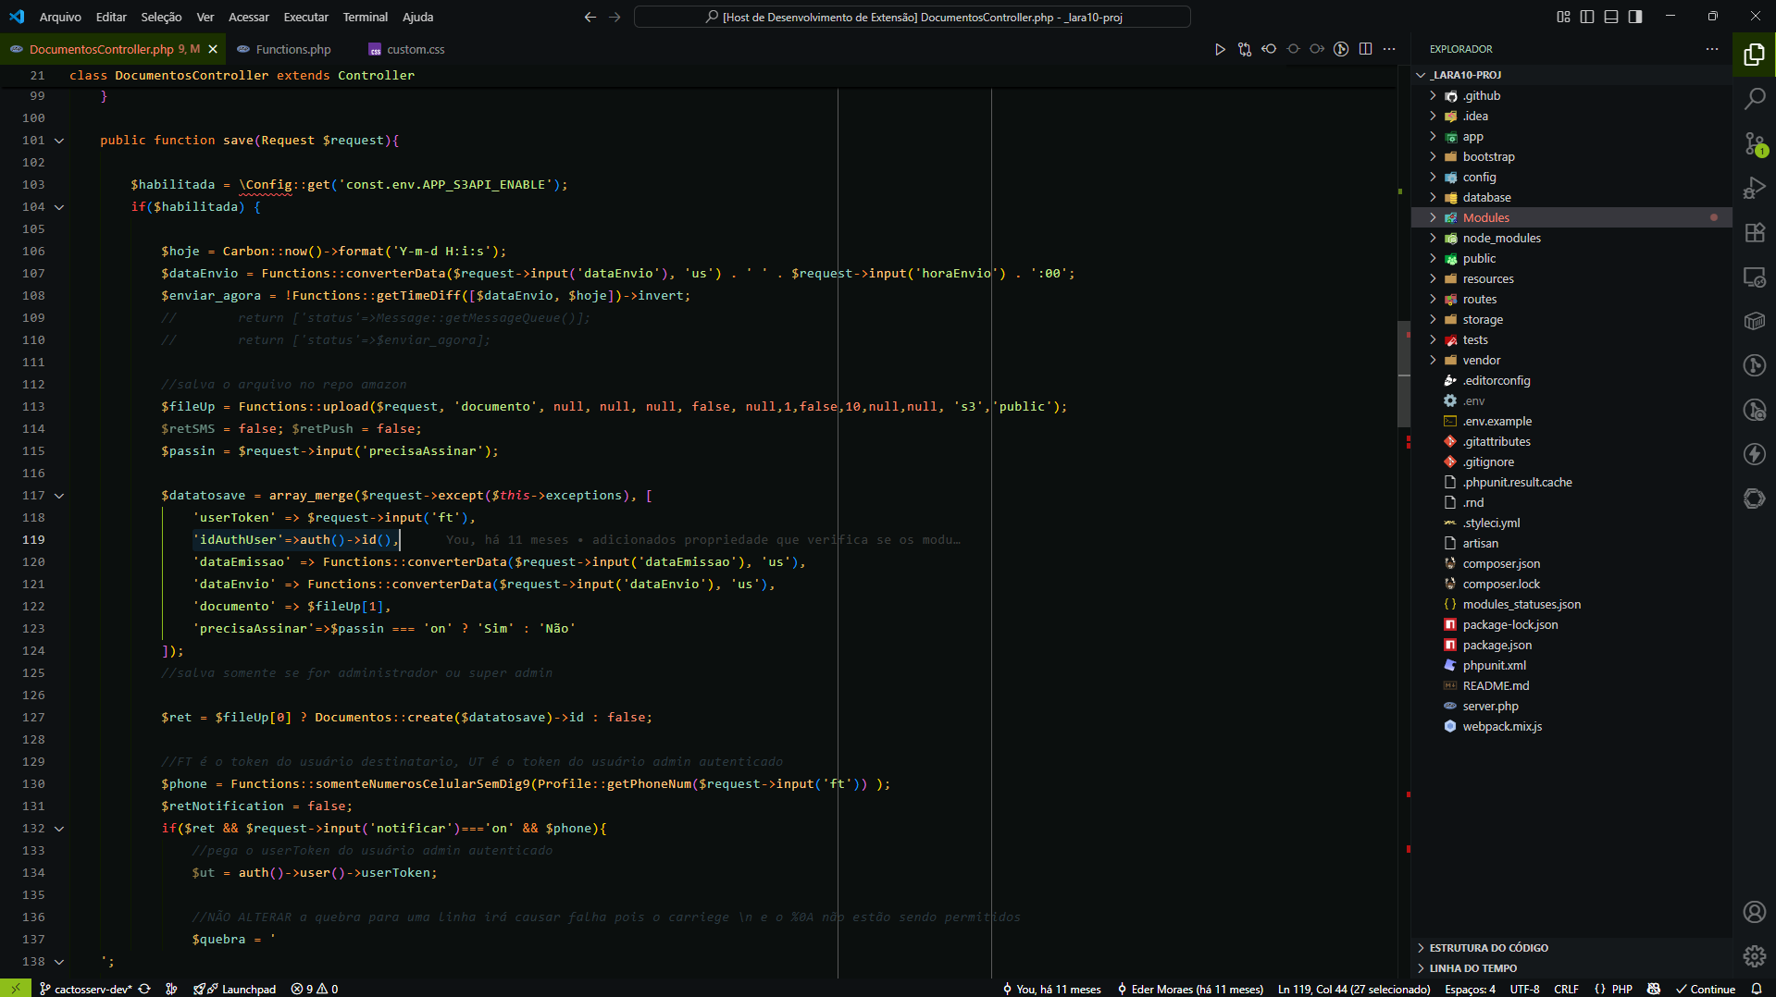
Task: Switch to the Functions.php tab
Action: point(292,49)
